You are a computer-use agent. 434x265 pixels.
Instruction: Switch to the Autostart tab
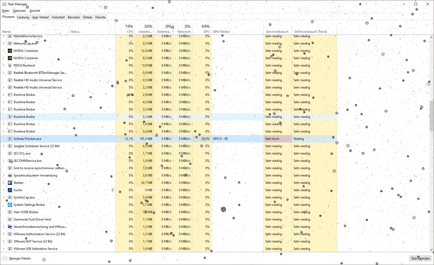coord(58,17)
